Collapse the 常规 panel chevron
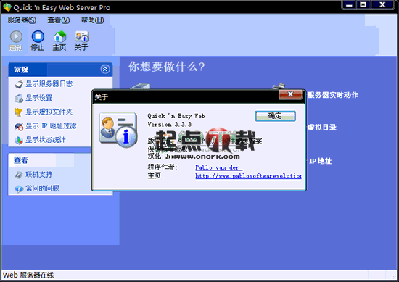This screenshot has width=399, height=282. 105,69
